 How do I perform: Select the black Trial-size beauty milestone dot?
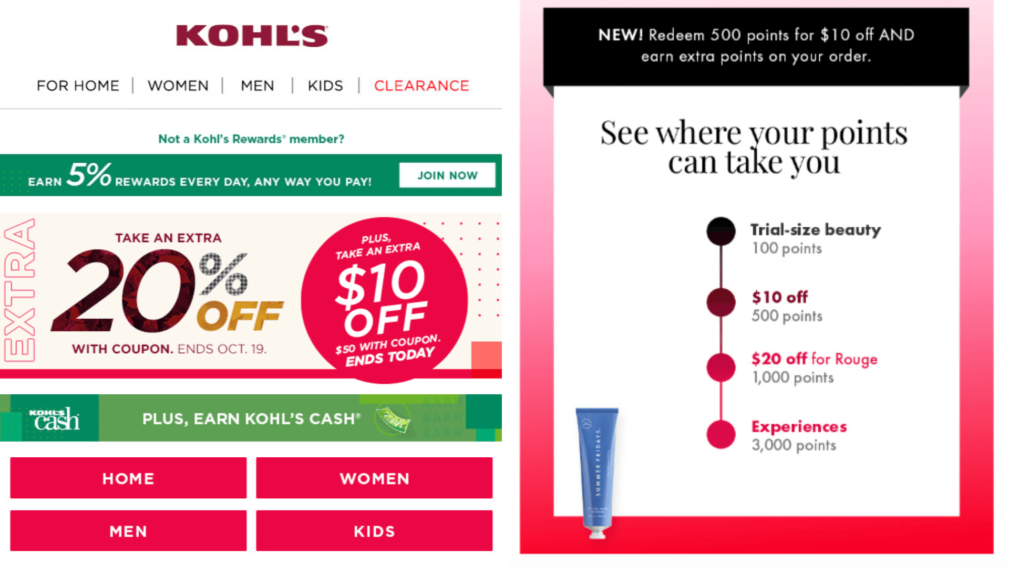[720, 231]
